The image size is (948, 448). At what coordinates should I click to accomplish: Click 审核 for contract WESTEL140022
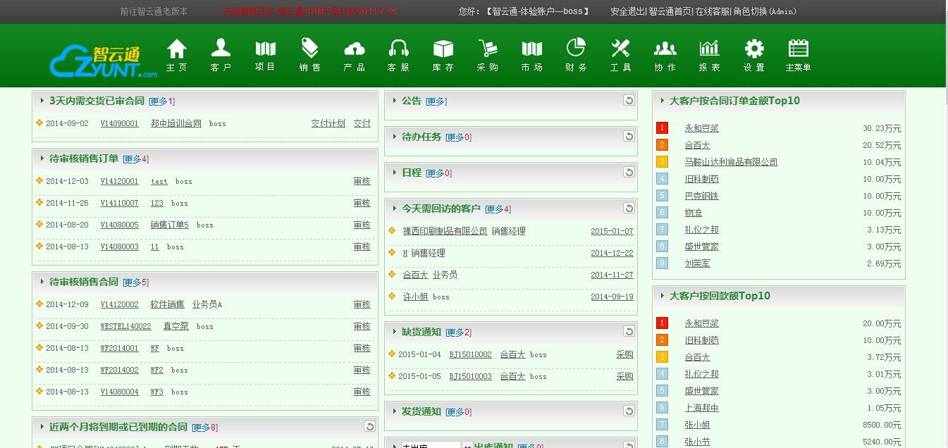click(x=362, y=326)
